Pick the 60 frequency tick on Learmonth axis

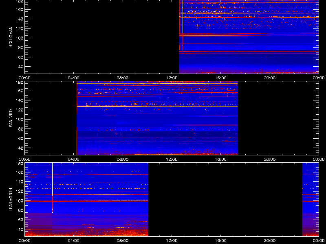click(x=21, y=220)
